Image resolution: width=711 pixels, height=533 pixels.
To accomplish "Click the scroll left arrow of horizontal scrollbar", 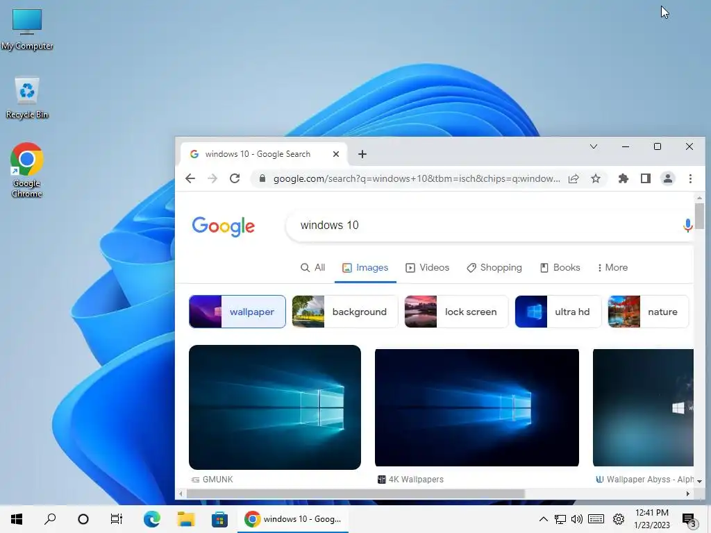I will tap(181, 493).
